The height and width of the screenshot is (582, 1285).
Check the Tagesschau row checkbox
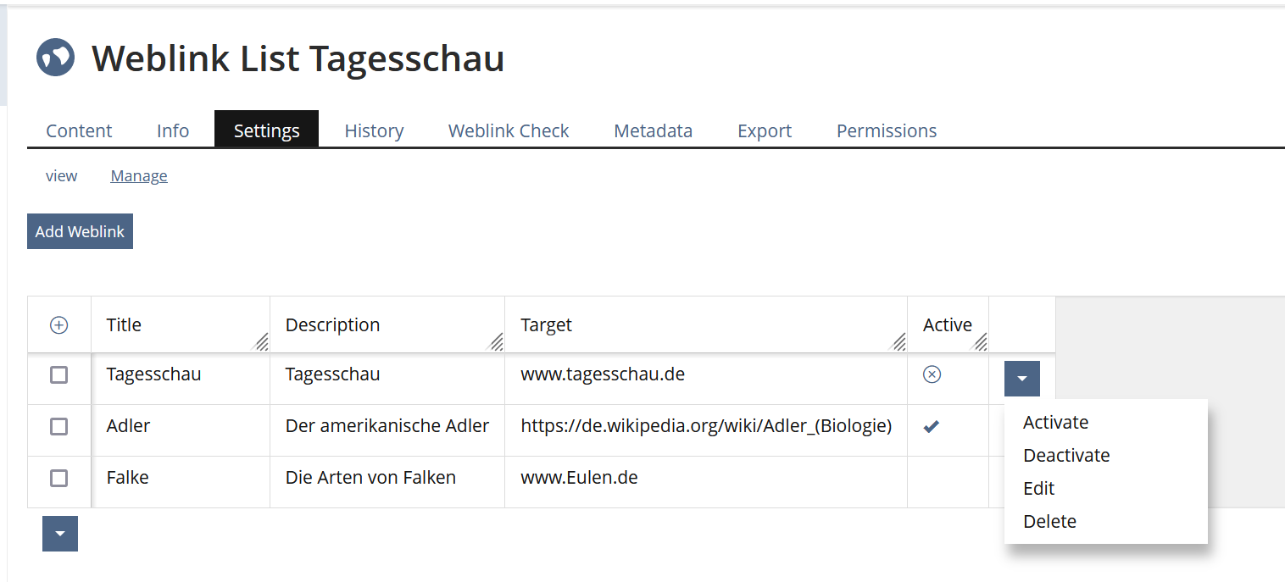[x=59, y=374]
